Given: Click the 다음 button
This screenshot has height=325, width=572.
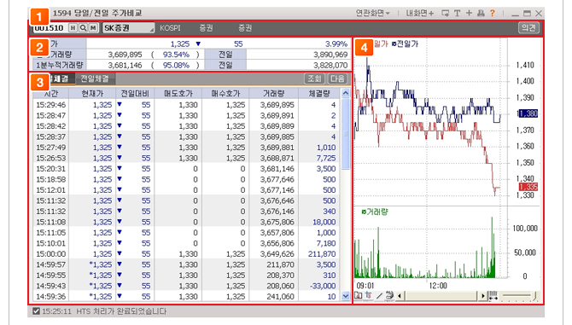Looking at the screenshot, I should 337,78.
